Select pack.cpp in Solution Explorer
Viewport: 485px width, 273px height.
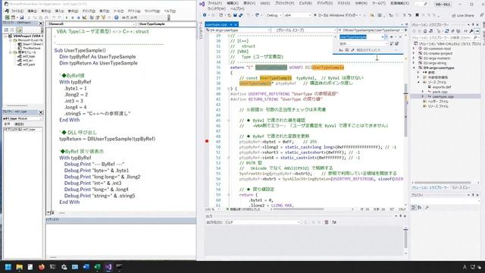440,92
